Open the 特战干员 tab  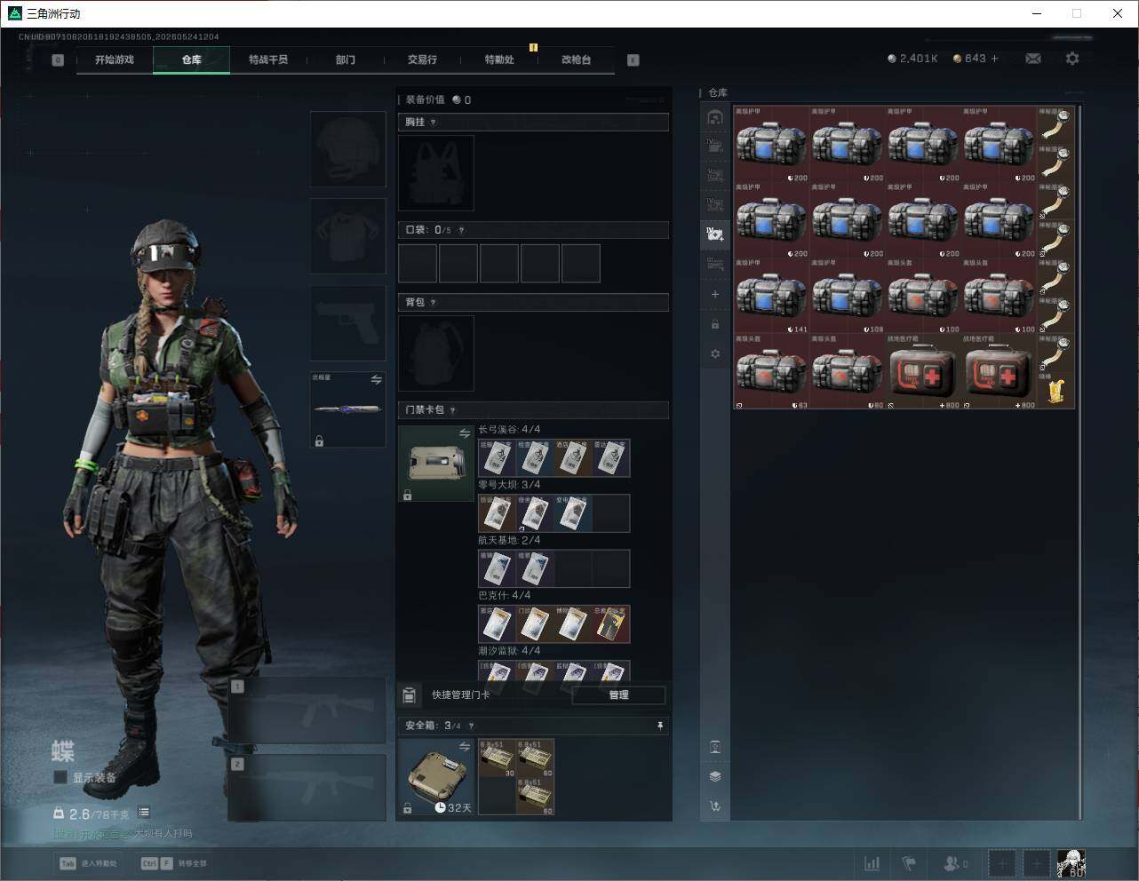[x=268, y=60]
